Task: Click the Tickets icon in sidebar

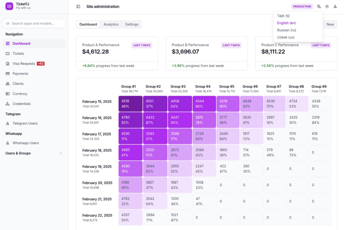Action: (x=8, y=54)
